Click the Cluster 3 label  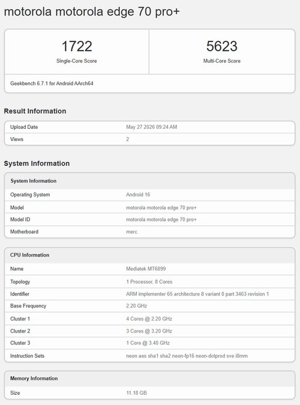click(20, 343)
